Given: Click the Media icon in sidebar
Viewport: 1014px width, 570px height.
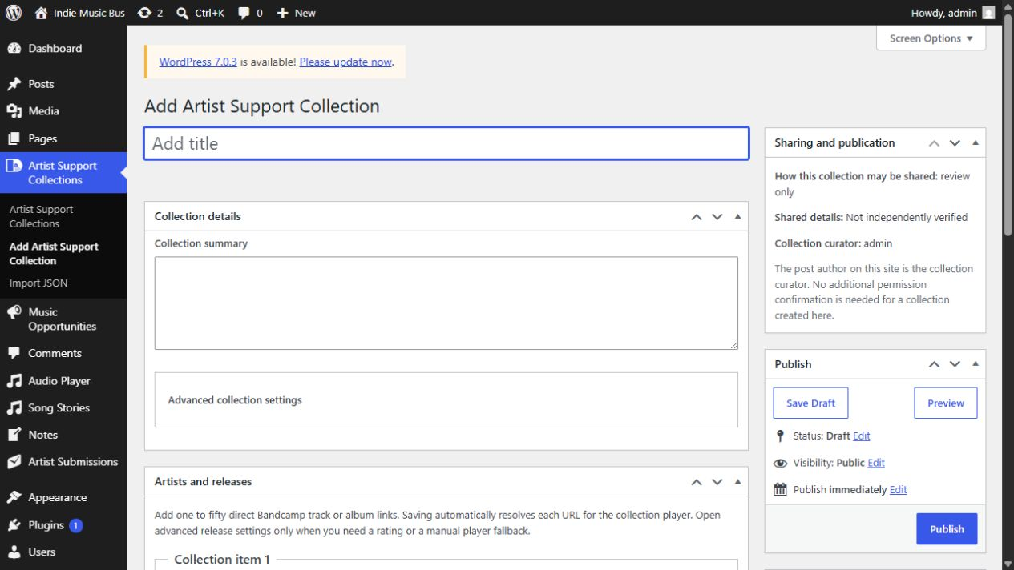Looking at the screenshot, I should pyautogui.click(x=14, y=111).
